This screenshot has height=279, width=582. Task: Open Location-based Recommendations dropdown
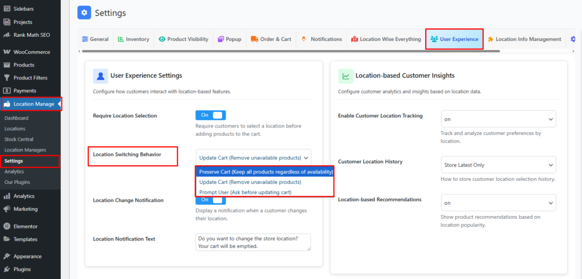click(498, 202)
